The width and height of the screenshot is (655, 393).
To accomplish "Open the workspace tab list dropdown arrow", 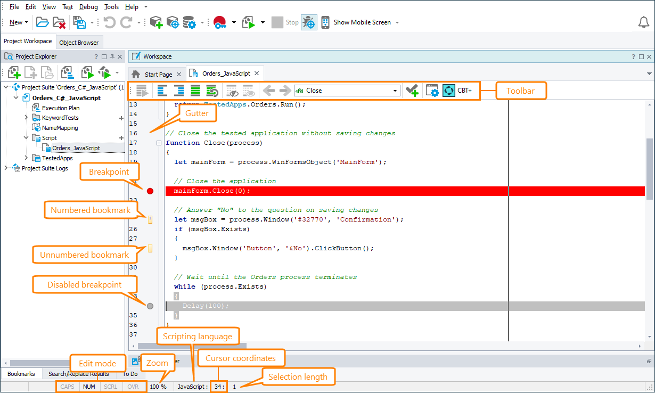I will 649,73.
